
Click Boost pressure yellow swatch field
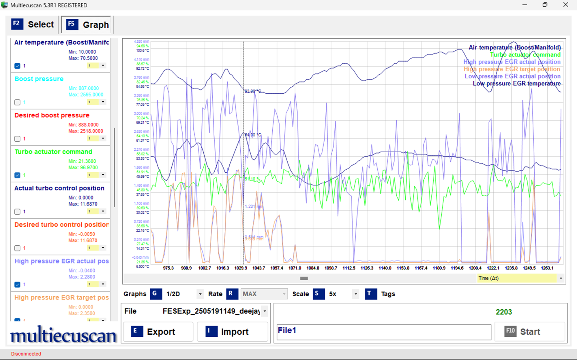[93, 102]
